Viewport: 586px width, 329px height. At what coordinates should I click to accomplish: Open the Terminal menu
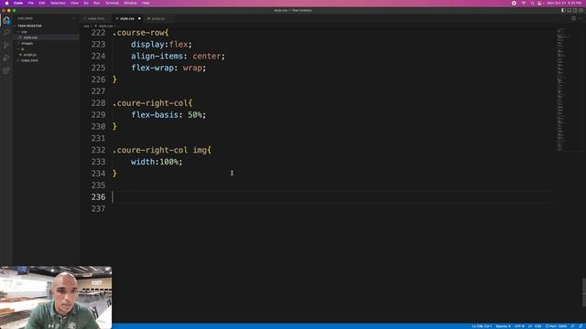112,3
